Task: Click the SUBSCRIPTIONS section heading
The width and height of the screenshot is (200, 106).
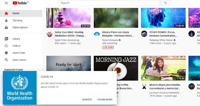Action: [14, 70]
